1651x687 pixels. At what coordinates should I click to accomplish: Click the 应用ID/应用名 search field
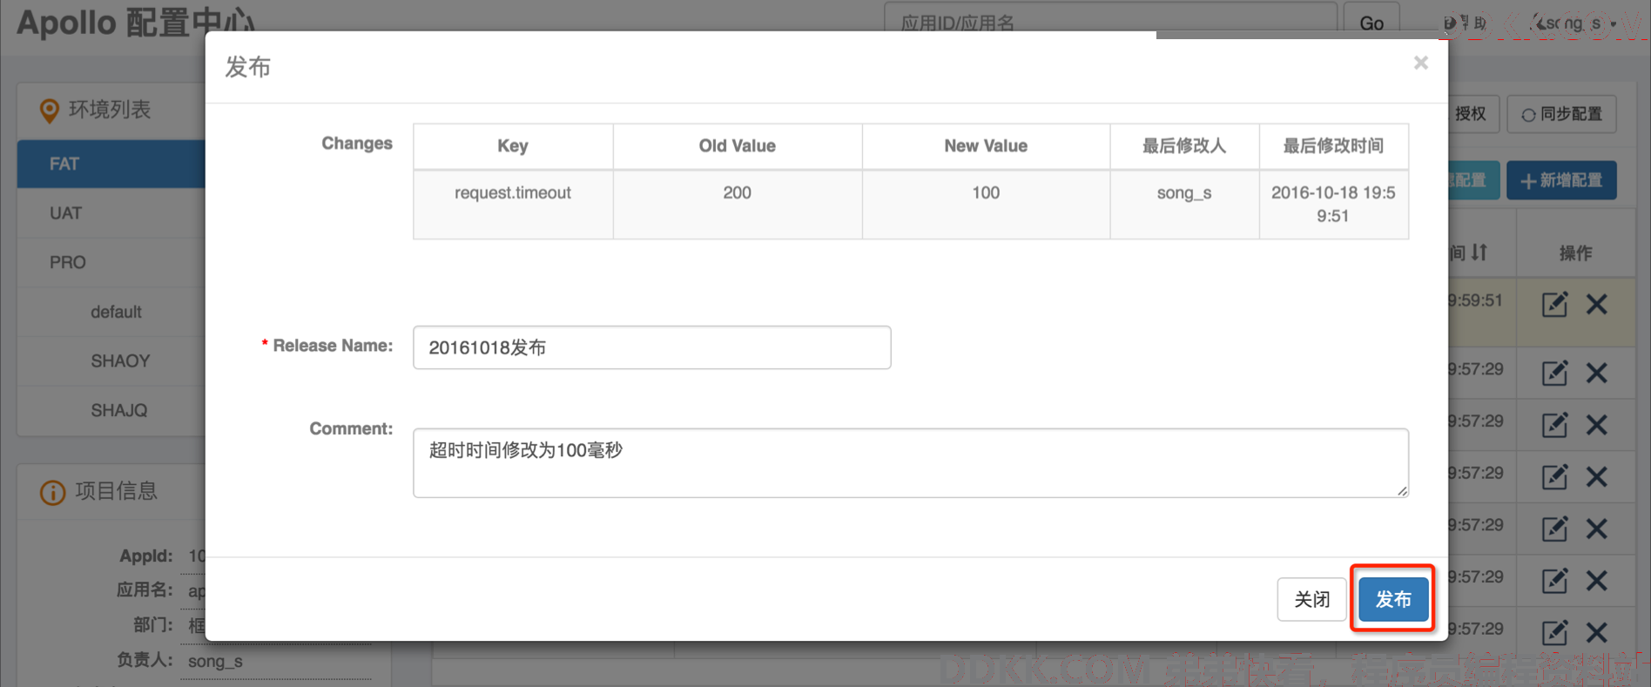[x=1110, y=23]
